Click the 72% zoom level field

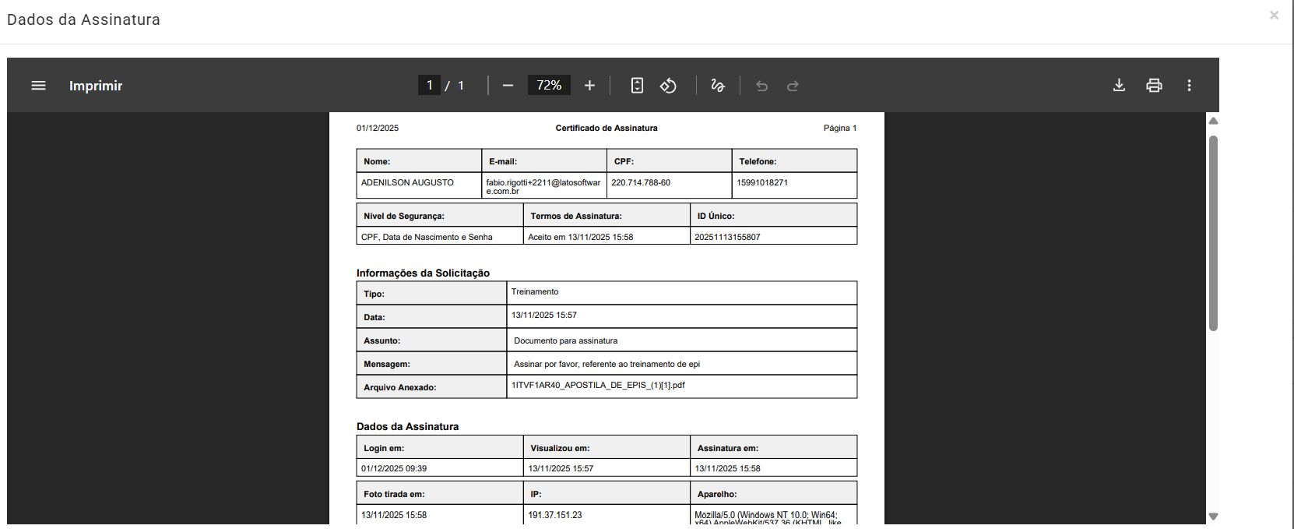[x=549, y=86]
